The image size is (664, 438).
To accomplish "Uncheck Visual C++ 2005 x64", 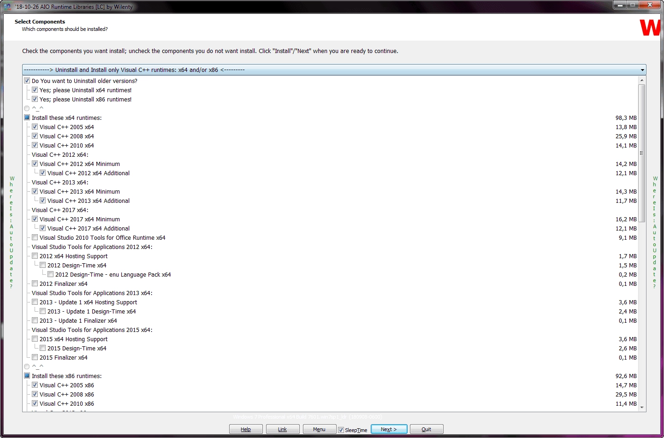I will click(35, 127).
